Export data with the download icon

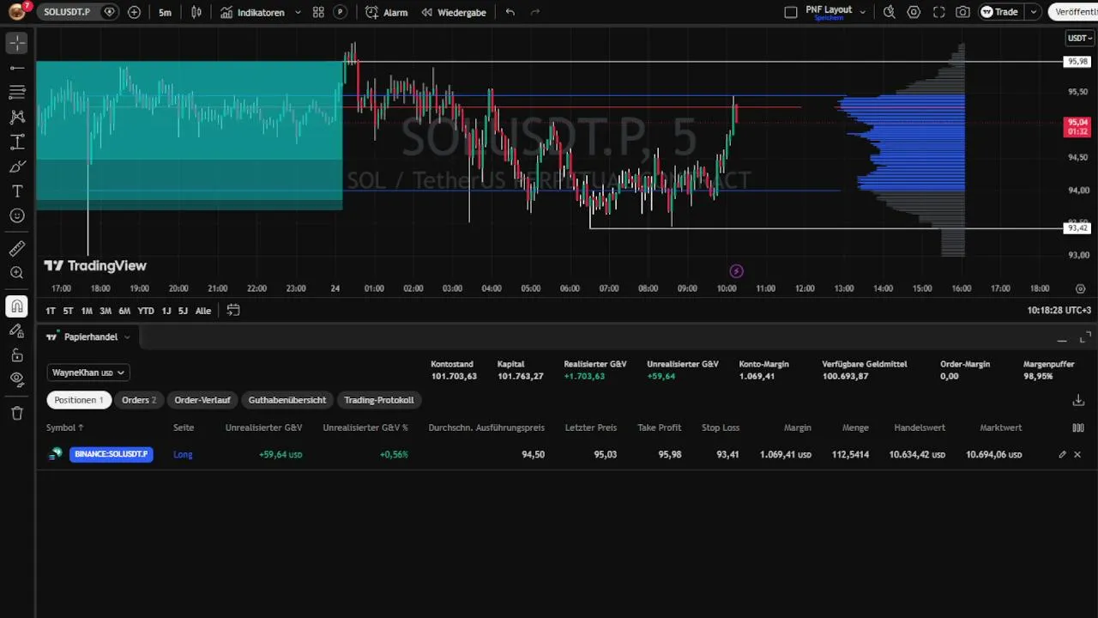pyautogui.click(x=1078, y=400)
